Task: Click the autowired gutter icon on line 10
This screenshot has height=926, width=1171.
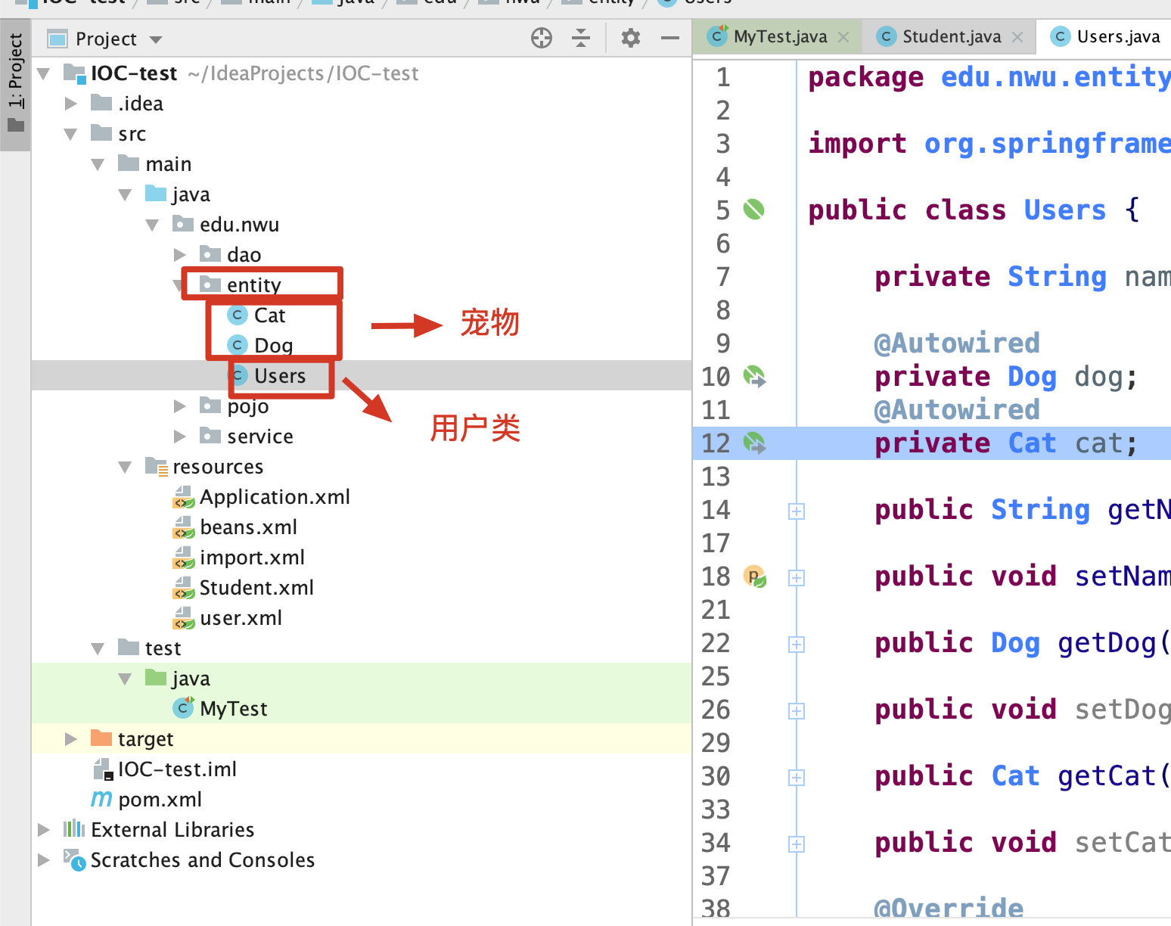Action: [754, 376]
